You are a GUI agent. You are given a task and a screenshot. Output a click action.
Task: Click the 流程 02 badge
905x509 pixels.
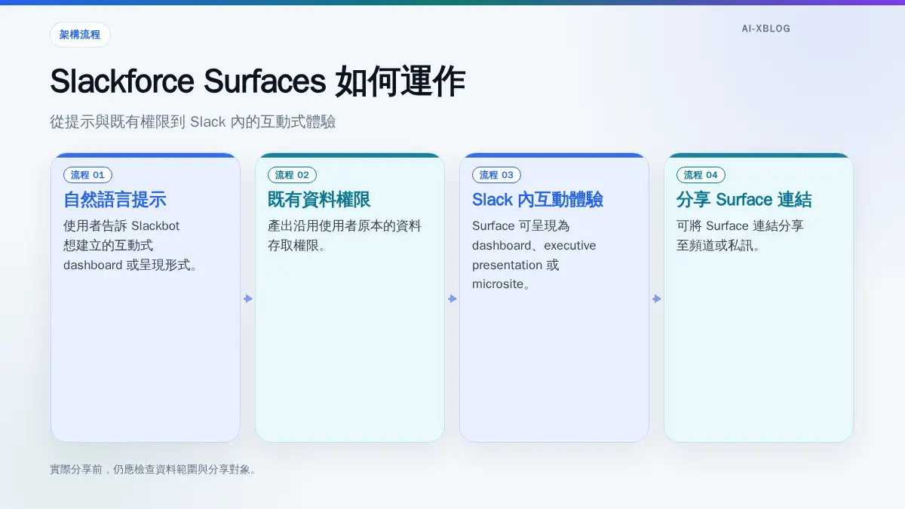292,175
